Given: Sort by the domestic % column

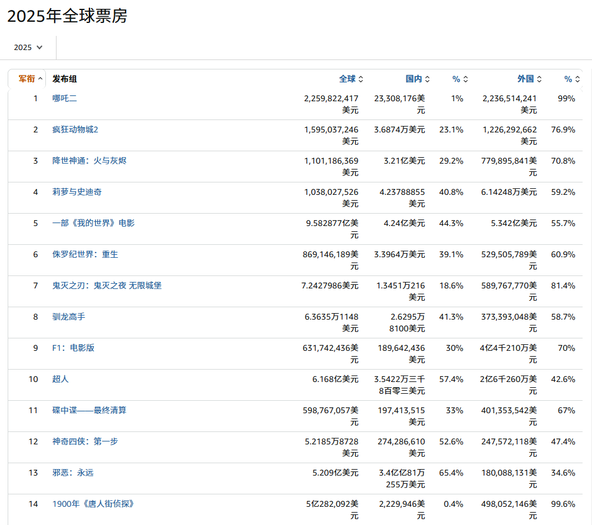Looking at the screenshot, I should 460,79.
